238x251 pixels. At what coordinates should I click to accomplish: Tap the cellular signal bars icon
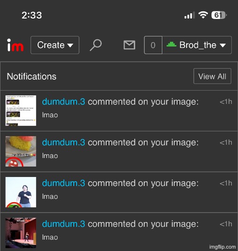[x=189, y=15]
